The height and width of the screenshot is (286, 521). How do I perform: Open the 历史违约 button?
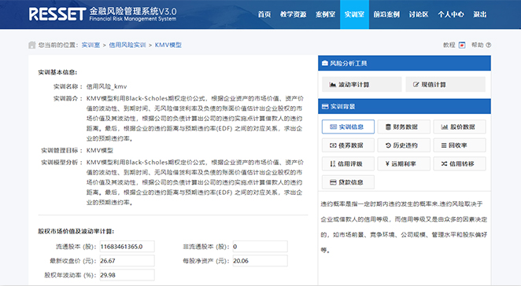404,145
